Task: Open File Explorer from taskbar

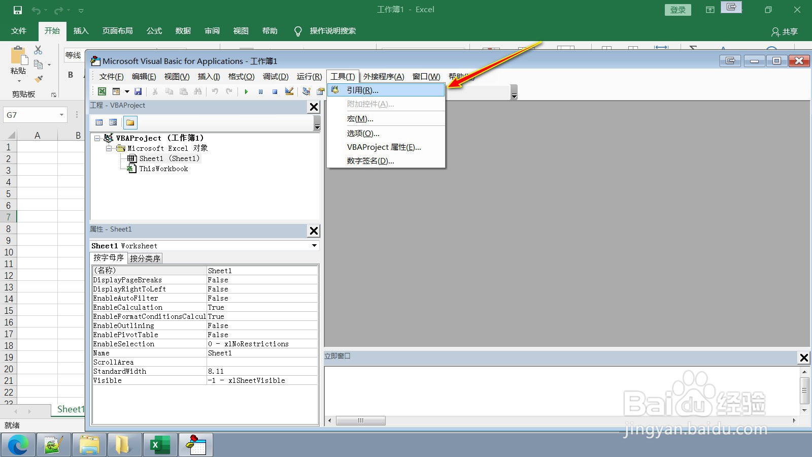Action: coord(89,445)
